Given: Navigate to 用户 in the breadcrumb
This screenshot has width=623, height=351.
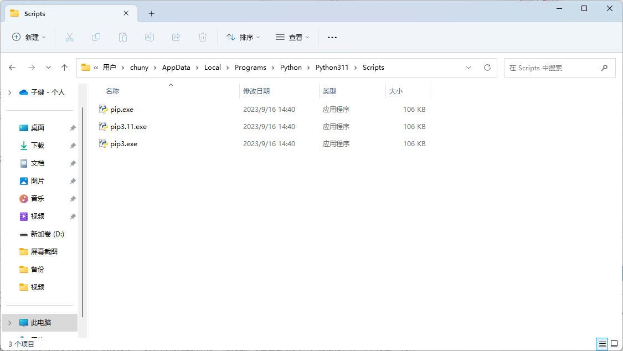Looking at the screenshot, I should coord(109,68).
